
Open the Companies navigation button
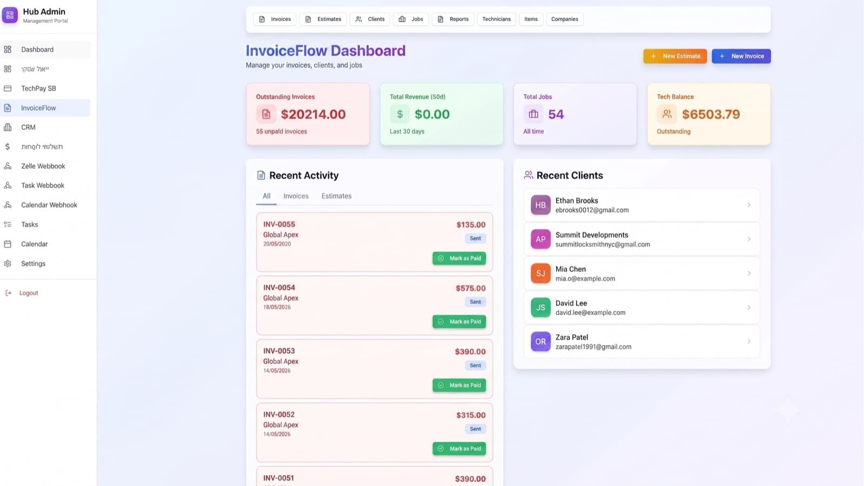point(564,19)
